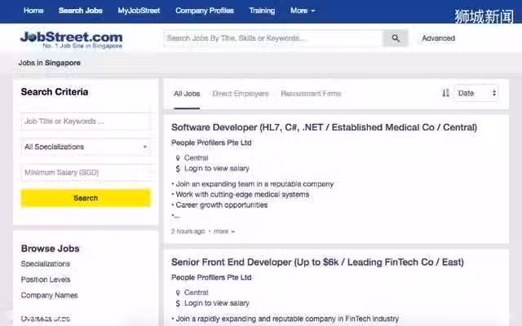This screenshot has height=326, width=522.
Task: Click the sort order icon beside Date
Action: click(x=445, y=93)
